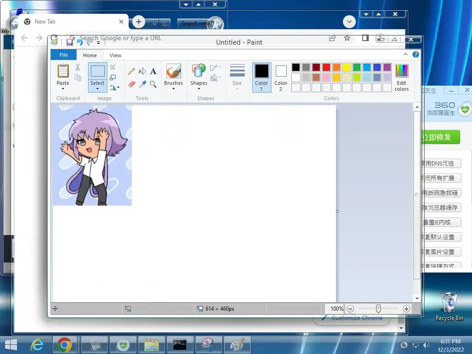Click the Undo arrow in quick access toolbar

(80, 42)
